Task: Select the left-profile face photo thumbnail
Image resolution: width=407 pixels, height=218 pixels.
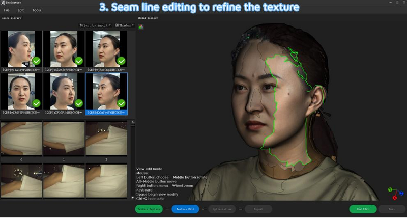Action: pos(21,49)
